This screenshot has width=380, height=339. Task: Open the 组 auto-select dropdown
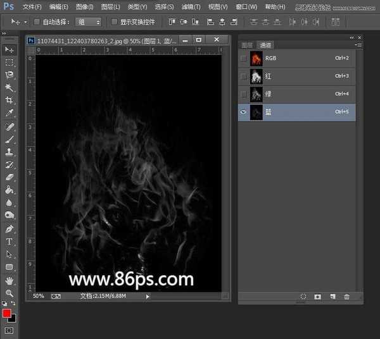tap(89, 22)
